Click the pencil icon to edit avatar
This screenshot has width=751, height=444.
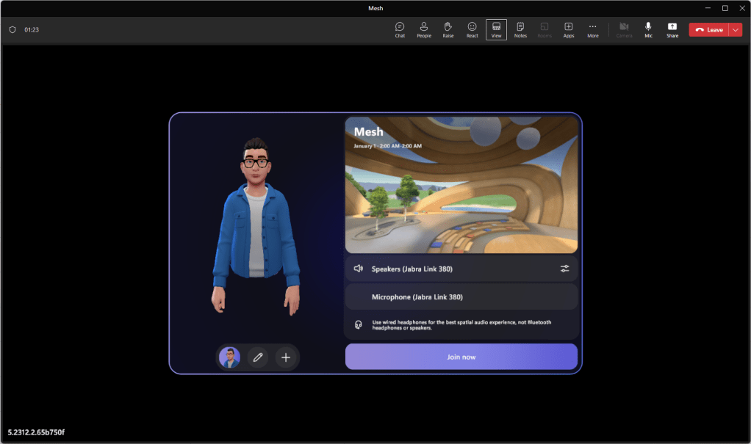257,357
